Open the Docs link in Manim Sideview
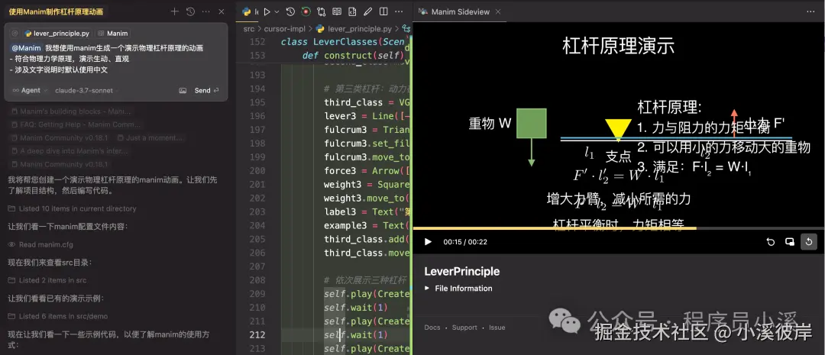 (432, 327)
